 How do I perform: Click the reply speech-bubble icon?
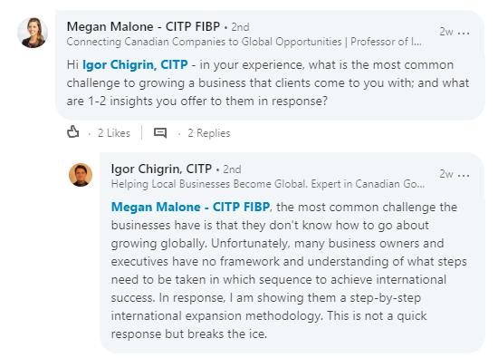pyautogui.click(x=160, y=132)
